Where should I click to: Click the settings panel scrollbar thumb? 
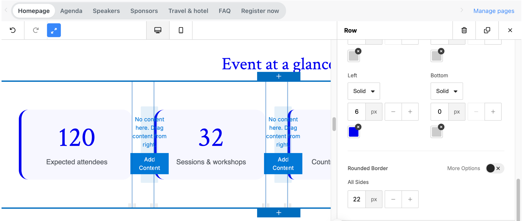pyautogui.click(x=518, y=199)
